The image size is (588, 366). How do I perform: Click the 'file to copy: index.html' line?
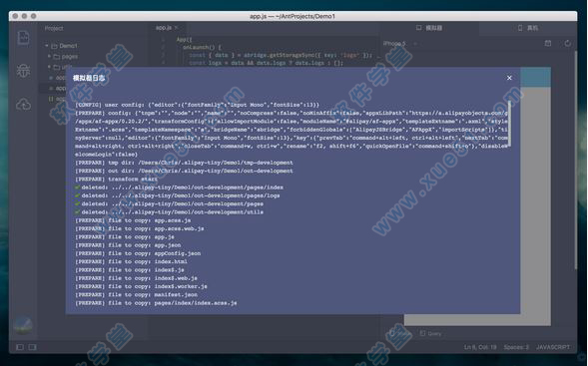tap(131, 261)
